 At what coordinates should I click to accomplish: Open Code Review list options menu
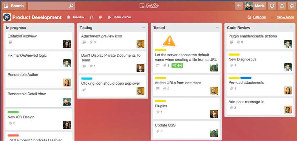point(291,28)
